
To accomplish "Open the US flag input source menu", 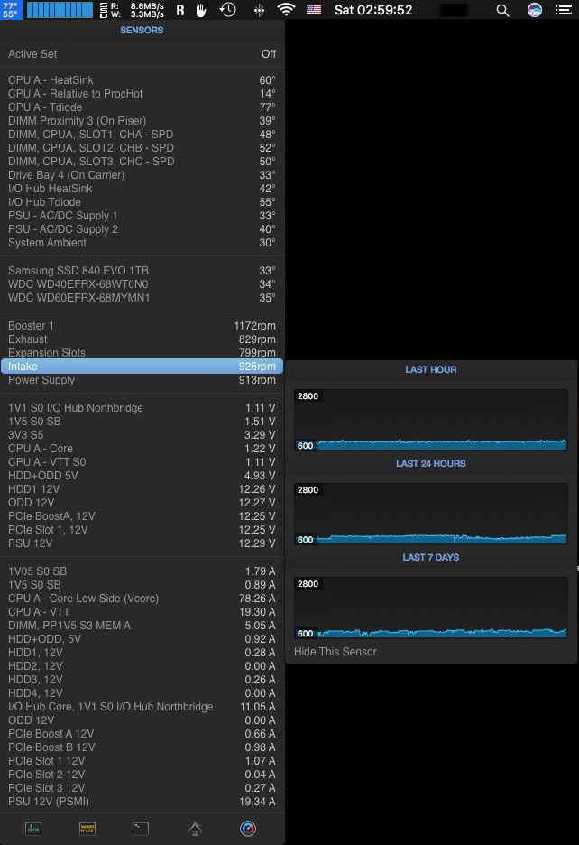I will click(314, 10).
